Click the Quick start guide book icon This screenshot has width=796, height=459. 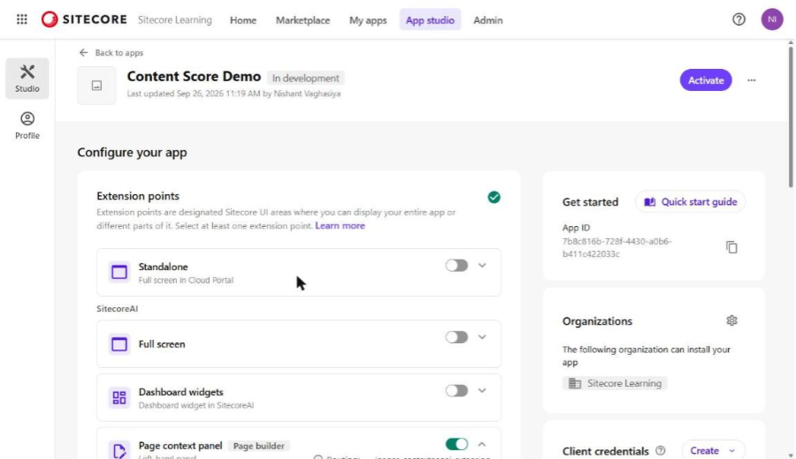pos(650,202)
